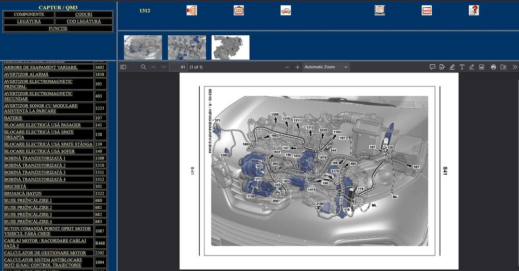The image size is (519, 271).
Task: Open AVERTIZOR ELECTROMAGNETIC PRINCIPAL link
Action: 38,84
